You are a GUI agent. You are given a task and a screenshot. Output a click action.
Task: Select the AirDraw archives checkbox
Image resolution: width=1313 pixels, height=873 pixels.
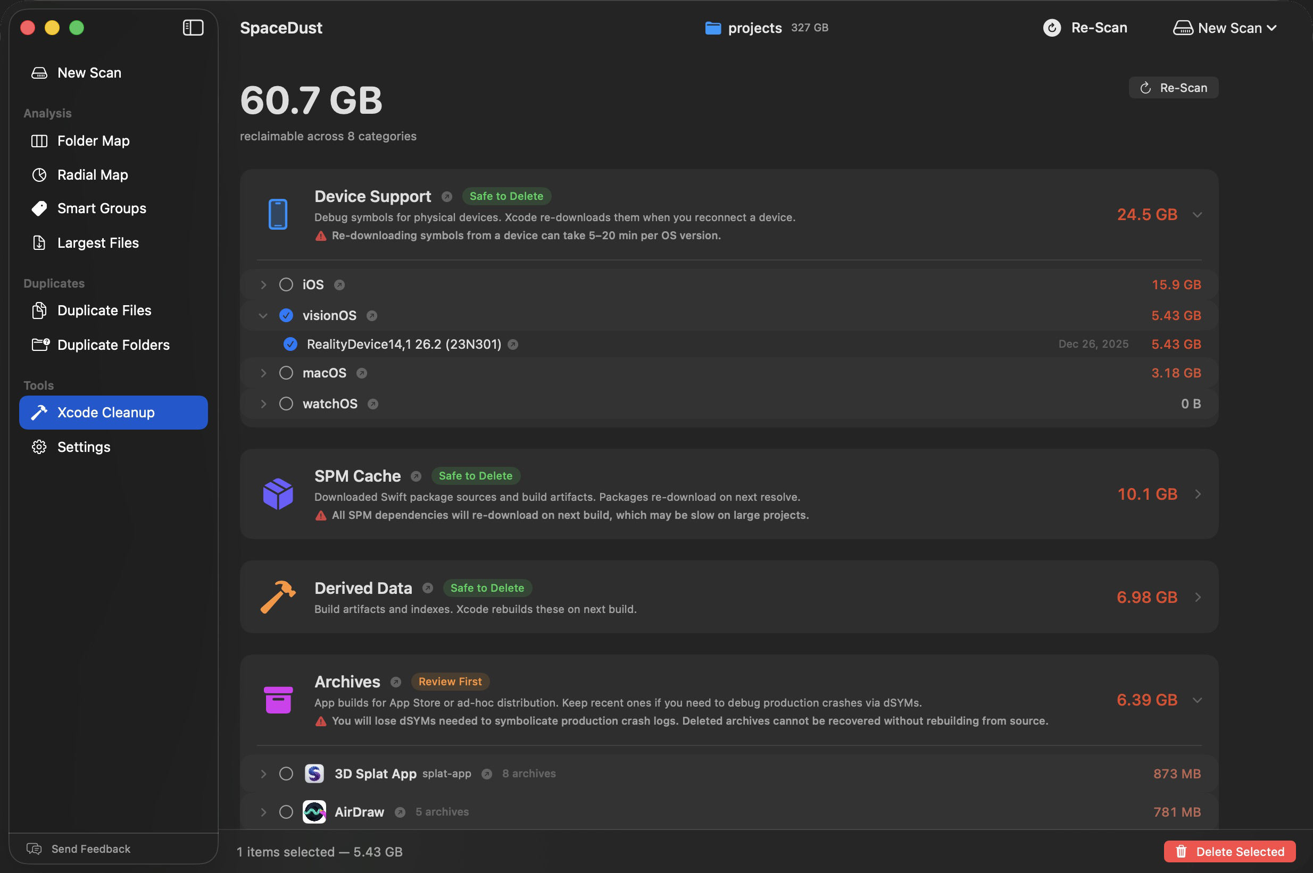[x=286, y=812]
